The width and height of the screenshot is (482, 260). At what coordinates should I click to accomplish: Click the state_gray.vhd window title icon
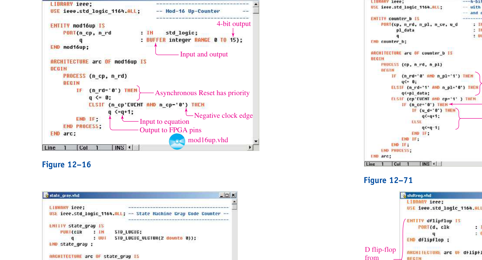(46, 195)
